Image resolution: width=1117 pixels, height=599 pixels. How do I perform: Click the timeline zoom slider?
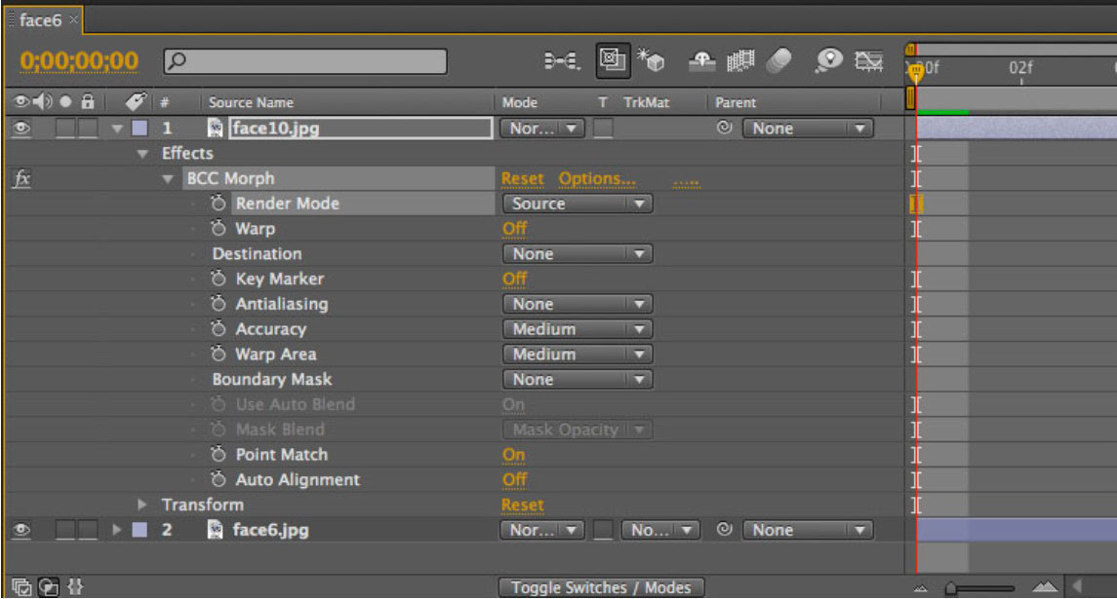[976, 587]
